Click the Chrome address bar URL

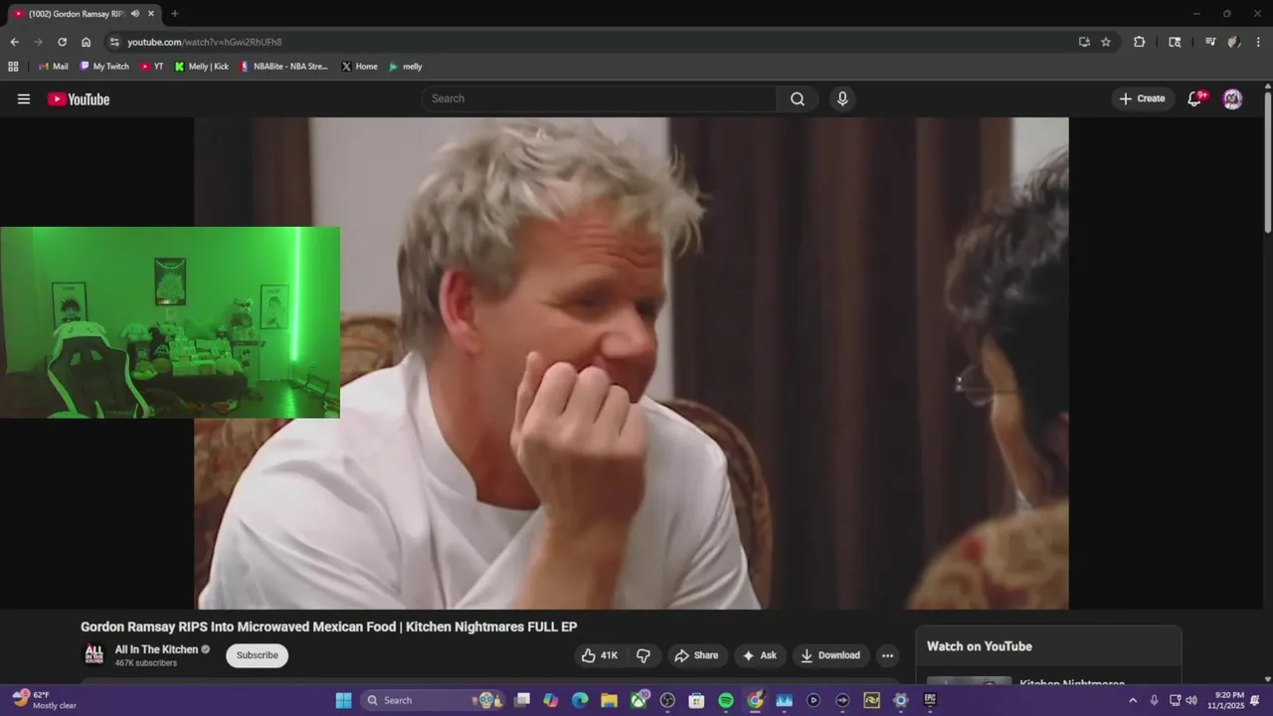tap(204, 42)
